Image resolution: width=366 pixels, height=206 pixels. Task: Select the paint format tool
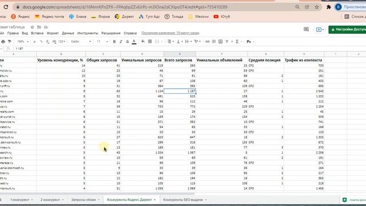point(10,42)
